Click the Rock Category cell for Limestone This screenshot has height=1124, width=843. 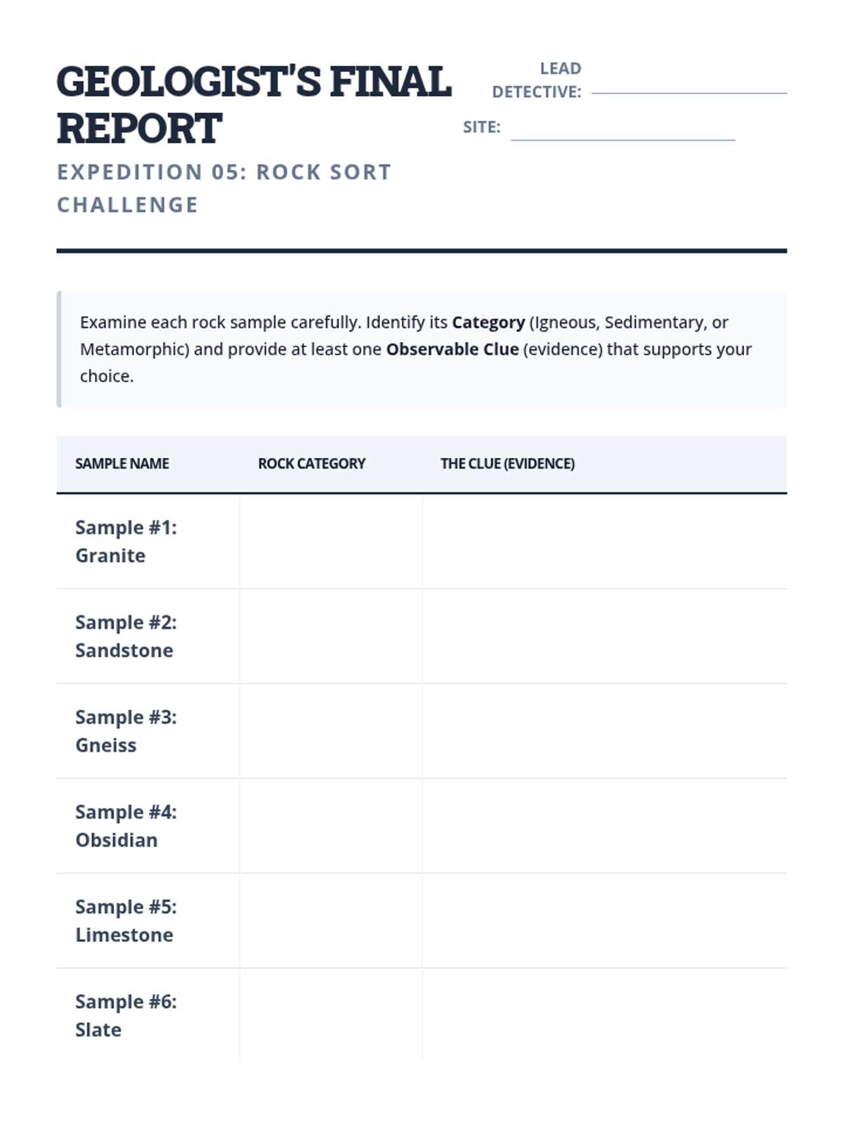pos(331,921)
